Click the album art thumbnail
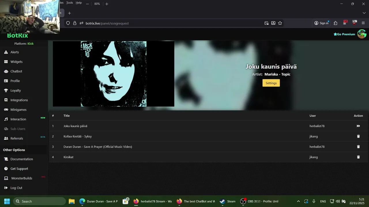The width and height of the screenshot is (369, 207). coord(114,74)
